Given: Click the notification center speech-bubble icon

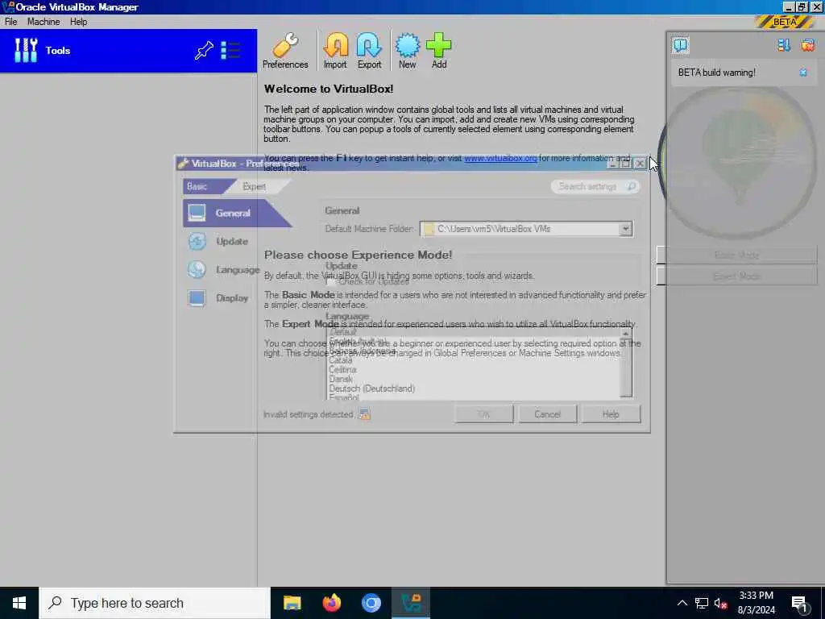Looking at the screenshot, I should point(680,45).
